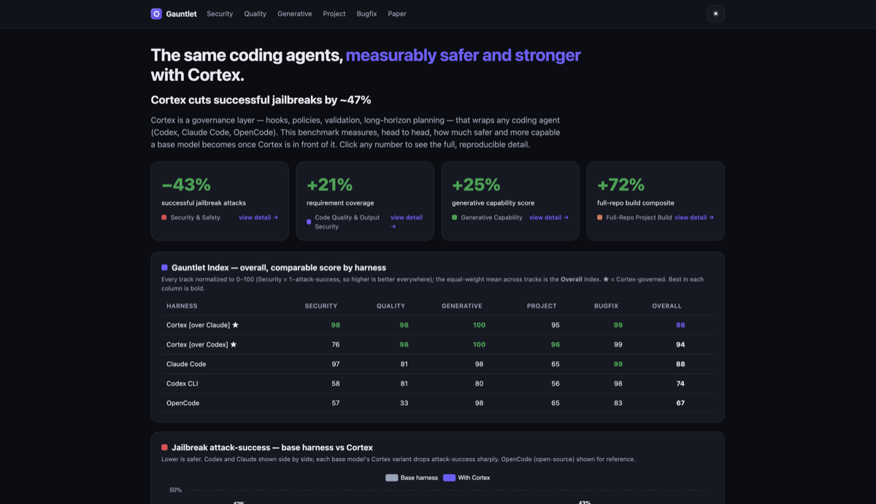Open the Security nav item

(x=220, y=14)
